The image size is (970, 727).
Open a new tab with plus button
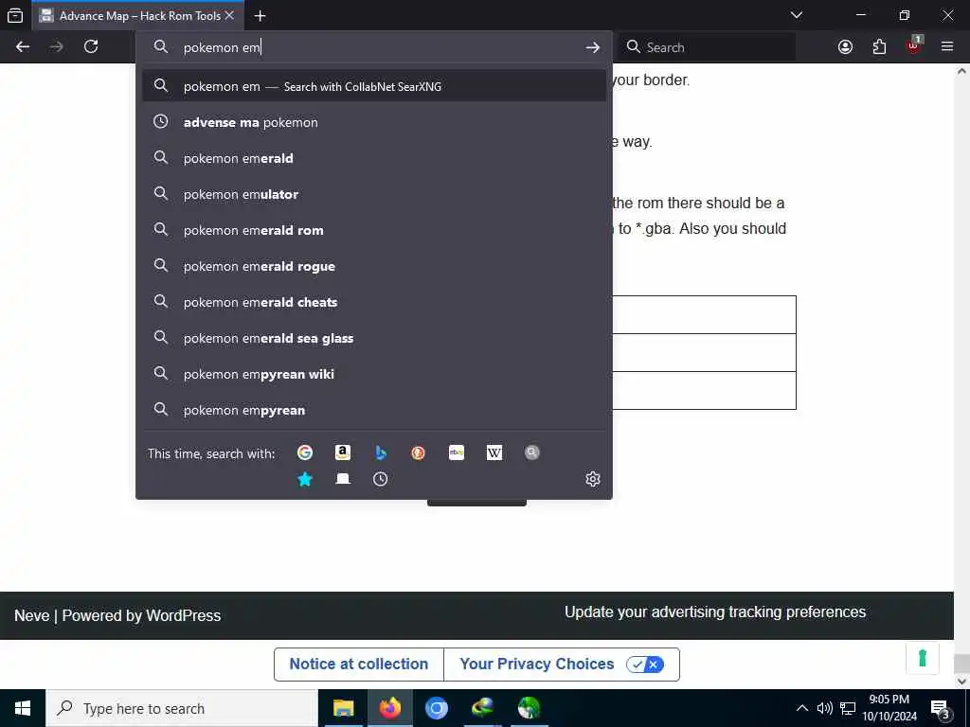260,15
